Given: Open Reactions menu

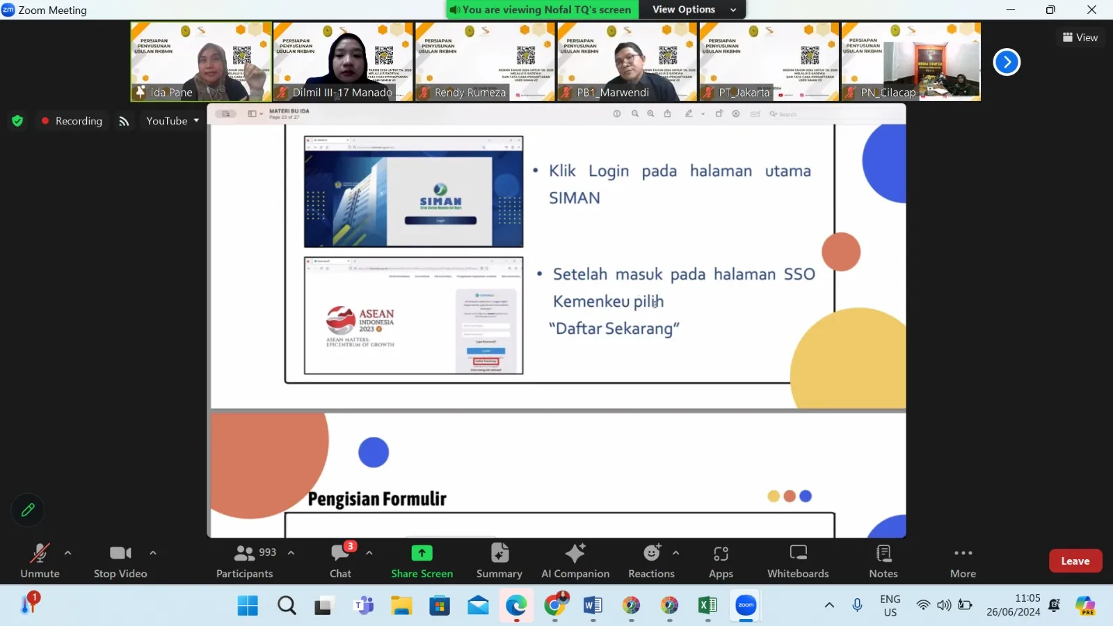Looking at the screenshot, I should coord(651,561).
